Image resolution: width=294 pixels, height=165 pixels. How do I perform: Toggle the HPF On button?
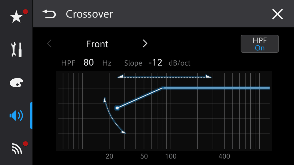click(x=260, y=44)
